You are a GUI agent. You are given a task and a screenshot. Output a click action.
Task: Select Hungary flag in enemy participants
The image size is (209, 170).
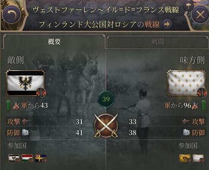point(27,158)
